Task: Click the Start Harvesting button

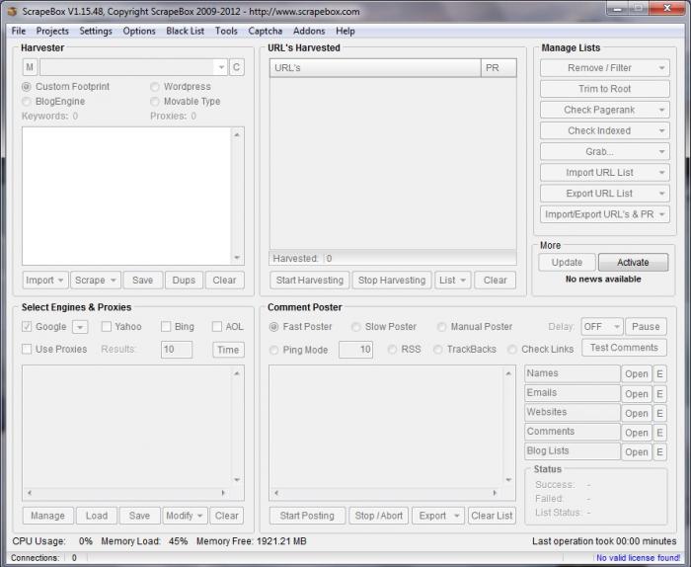Action: 310,280
